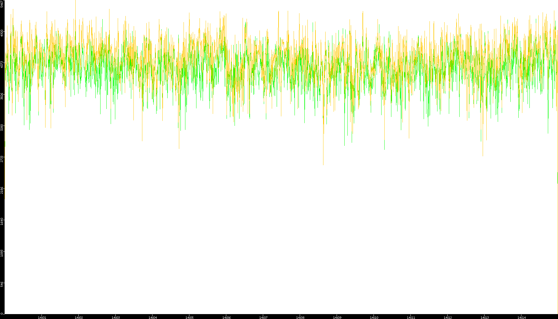The height and width of the screenshot is (319, 558).
Task: Click the 14:06 time axis label
Action: [x=226, y=317]
